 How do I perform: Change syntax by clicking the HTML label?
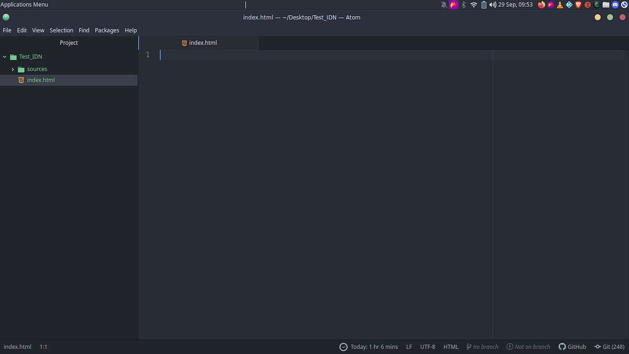click(451, 347)
